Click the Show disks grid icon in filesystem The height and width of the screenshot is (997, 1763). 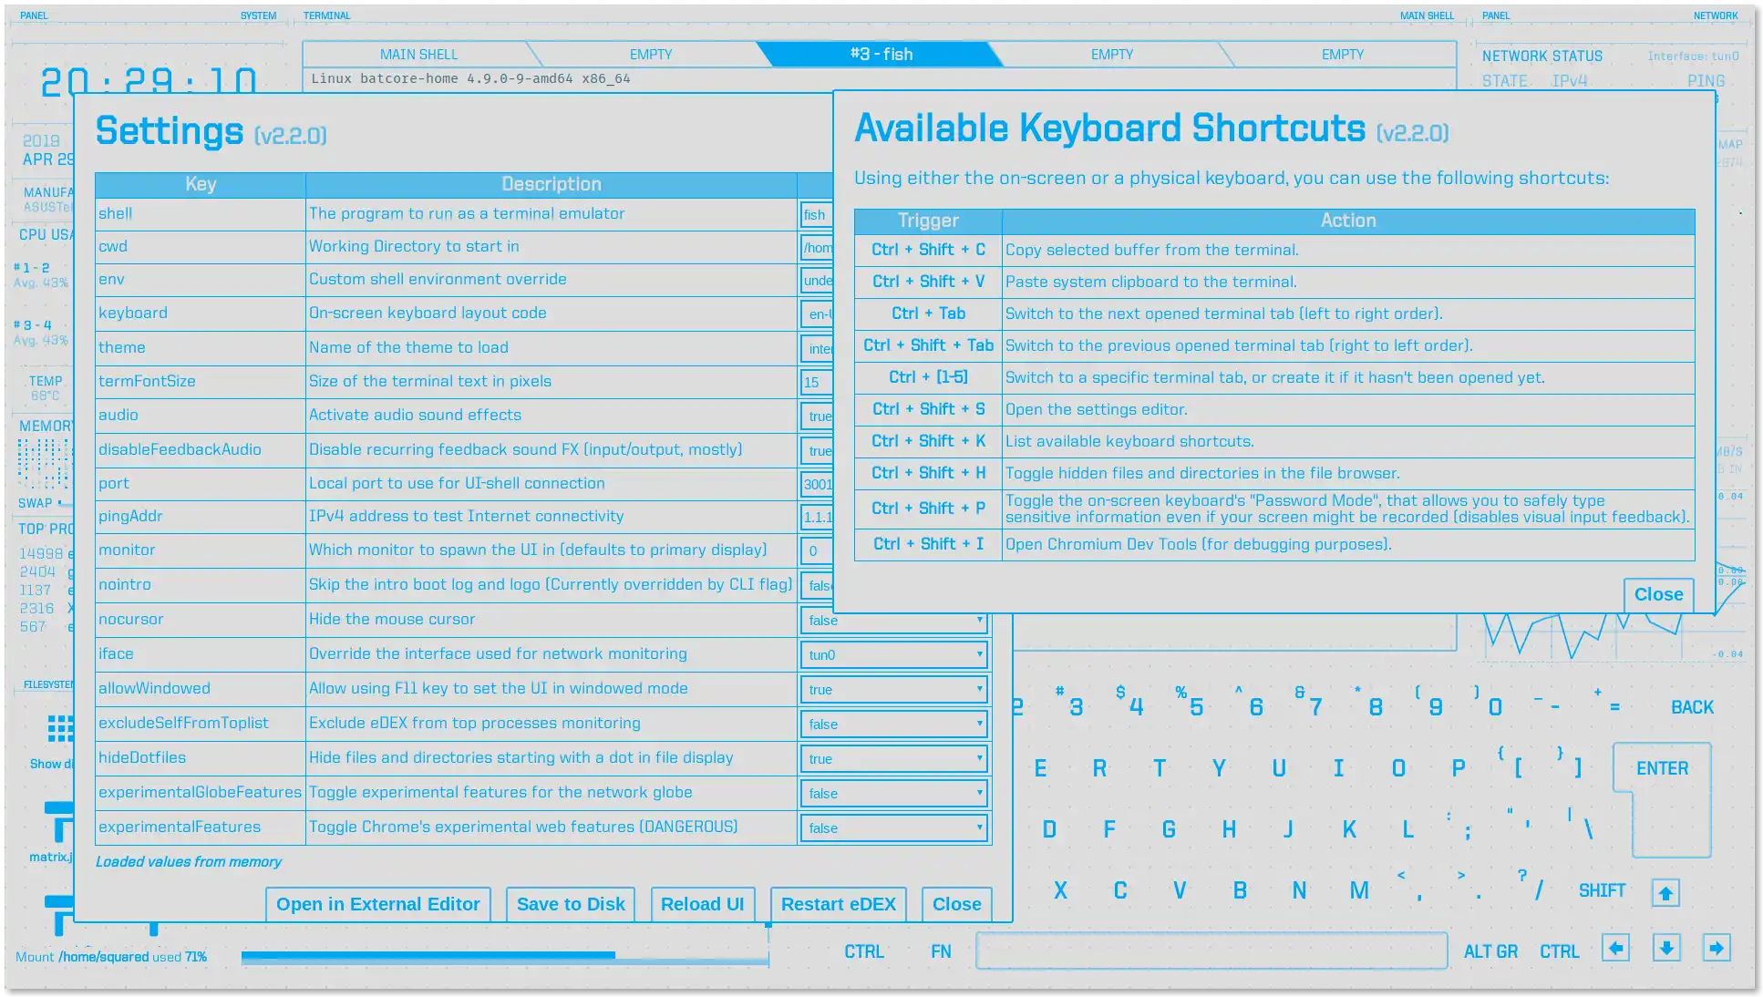pos(60,729)
